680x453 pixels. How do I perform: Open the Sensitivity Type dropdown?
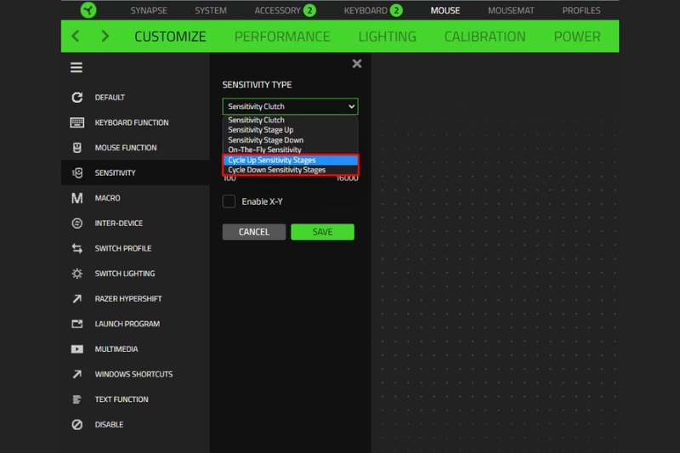point(290,106)
